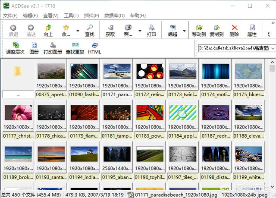The width and height of the screenshot is (276, 198).
Task: Open the 查看(V) menu
Action: (51, 16)
